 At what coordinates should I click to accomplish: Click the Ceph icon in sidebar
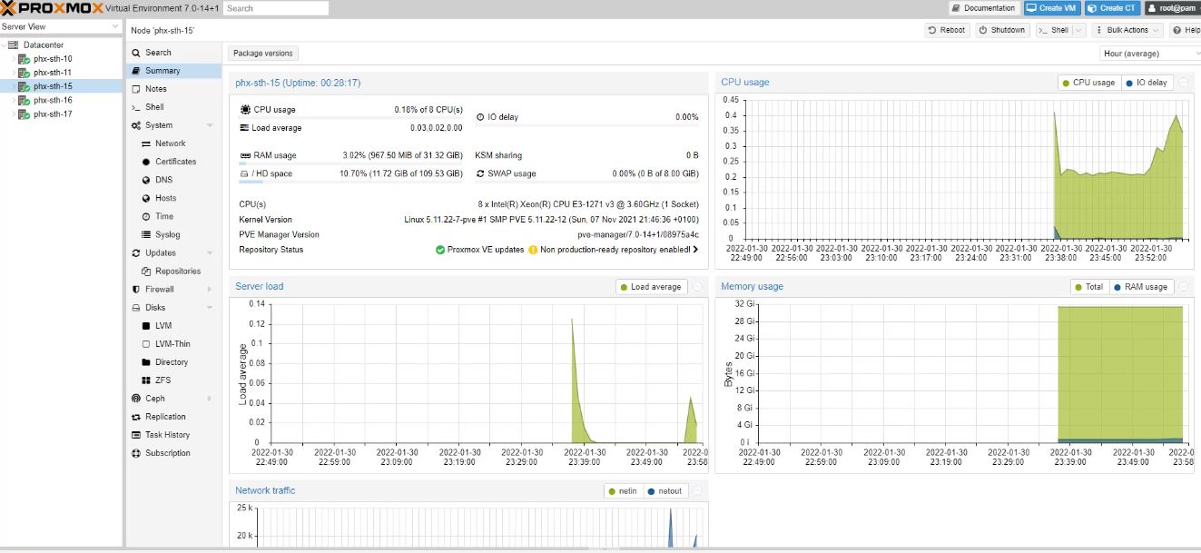point(135,399)
